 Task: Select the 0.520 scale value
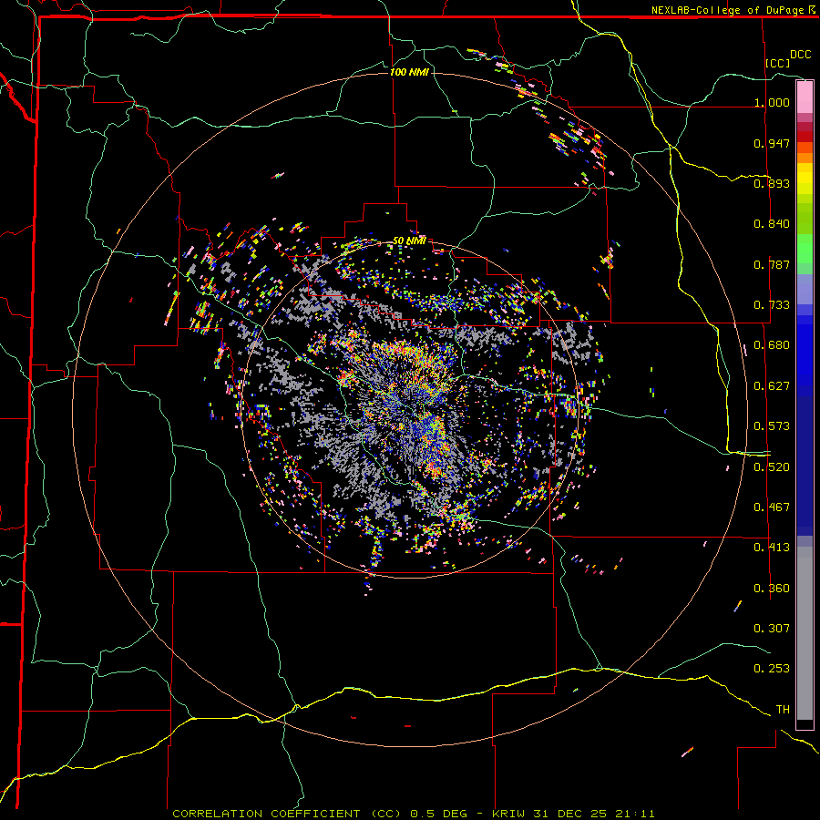(x=772, y=467)
